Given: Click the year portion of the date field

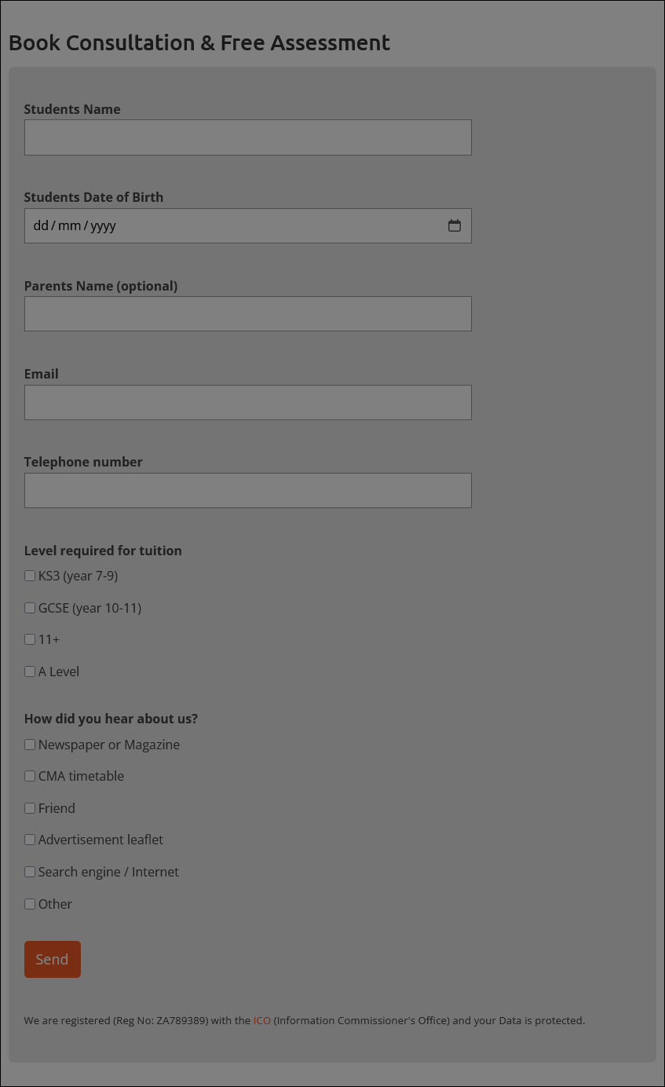Looking at the screenshot, I should (103, 226).
